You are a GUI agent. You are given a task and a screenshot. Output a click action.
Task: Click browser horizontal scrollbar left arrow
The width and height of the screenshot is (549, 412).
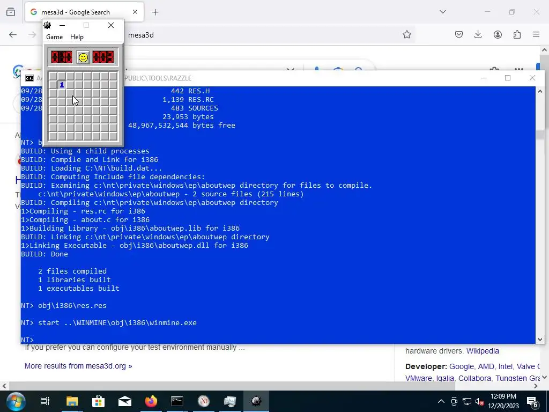pyautogui.click(x=4, y=386)
